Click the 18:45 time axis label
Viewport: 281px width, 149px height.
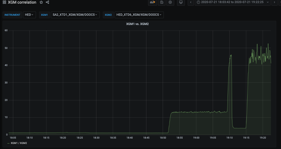(x=146, y=138)
